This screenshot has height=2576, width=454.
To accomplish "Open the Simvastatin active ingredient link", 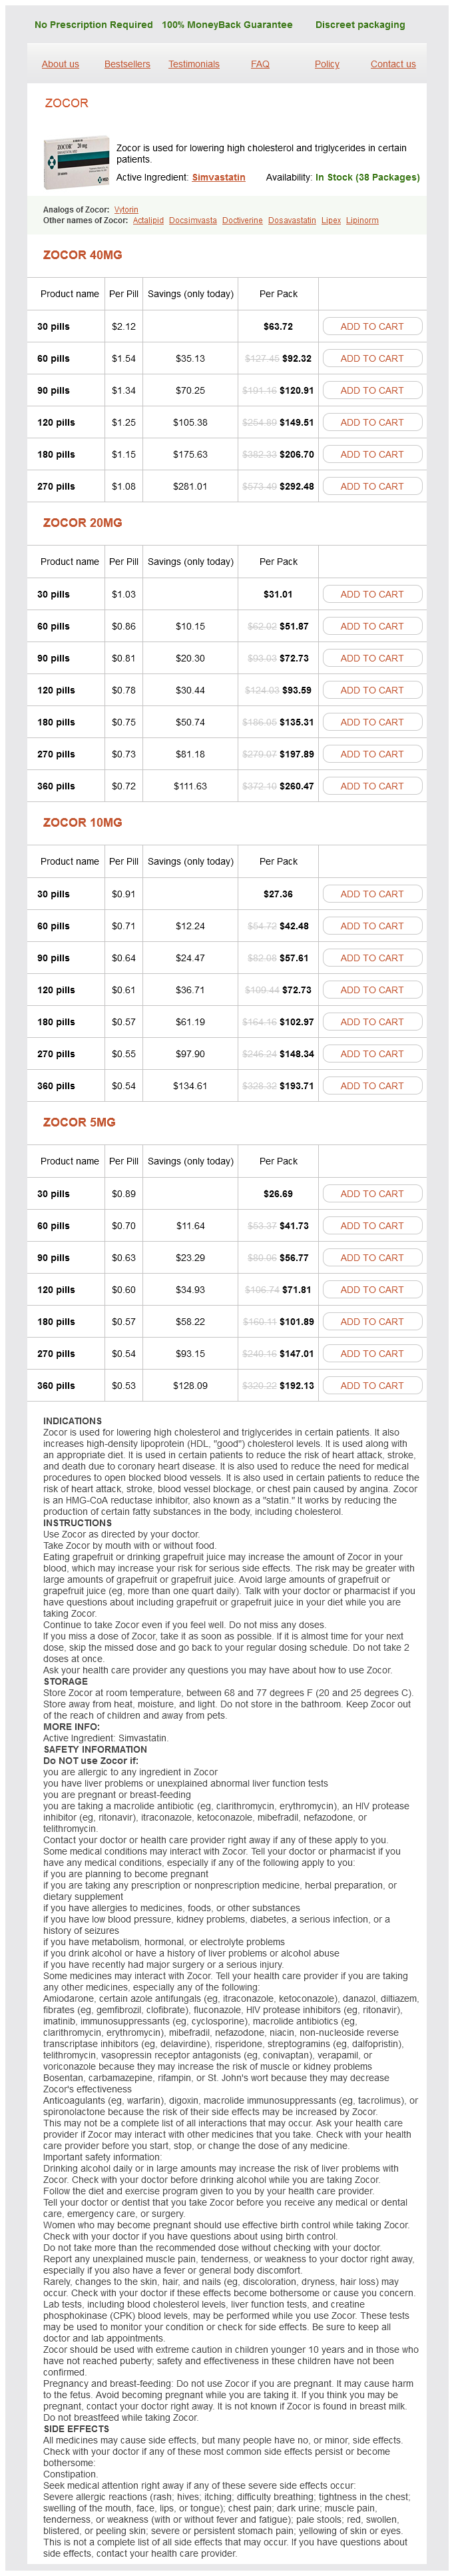I will click(218, 177).
